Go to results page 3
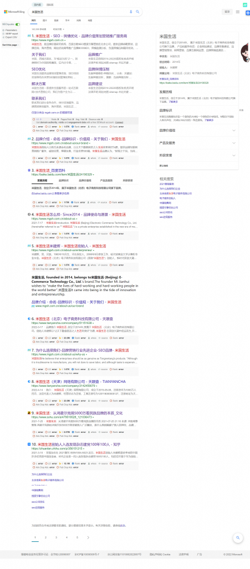Image resolution: width=250 pixels, height=569 pixels. (56, 537)
